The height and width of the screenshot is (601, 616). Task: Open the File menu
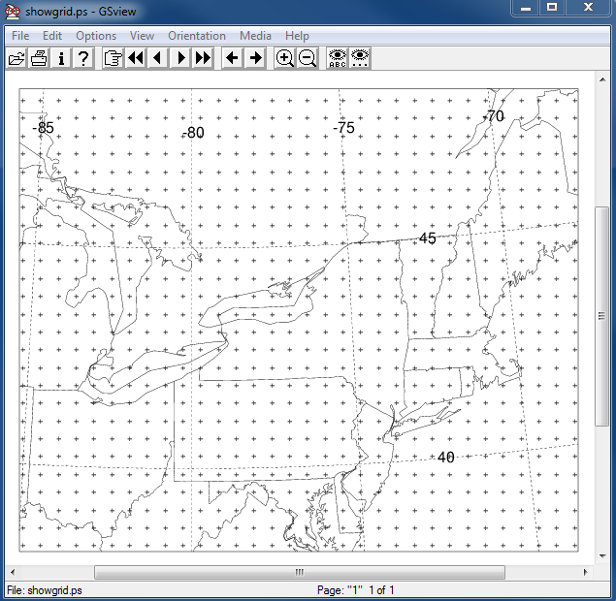(20, 36)
